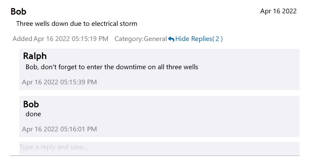The image size is (309, 164).
Task: Click the reply count (2)
Action: click(x=217, y=39)
